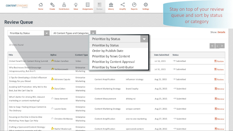Open 'Avoiding Self-Promotion' article title
Image resolution: width=233 pixels, height=131 pixels.
[28, 89]
